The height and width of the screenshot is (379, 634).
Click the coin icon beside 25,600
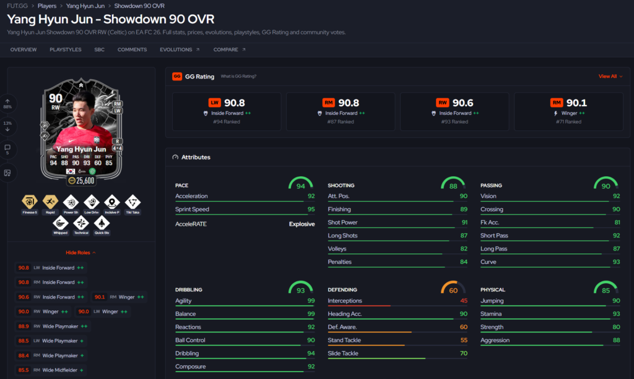pyautogui.click(x=72, y=181)
